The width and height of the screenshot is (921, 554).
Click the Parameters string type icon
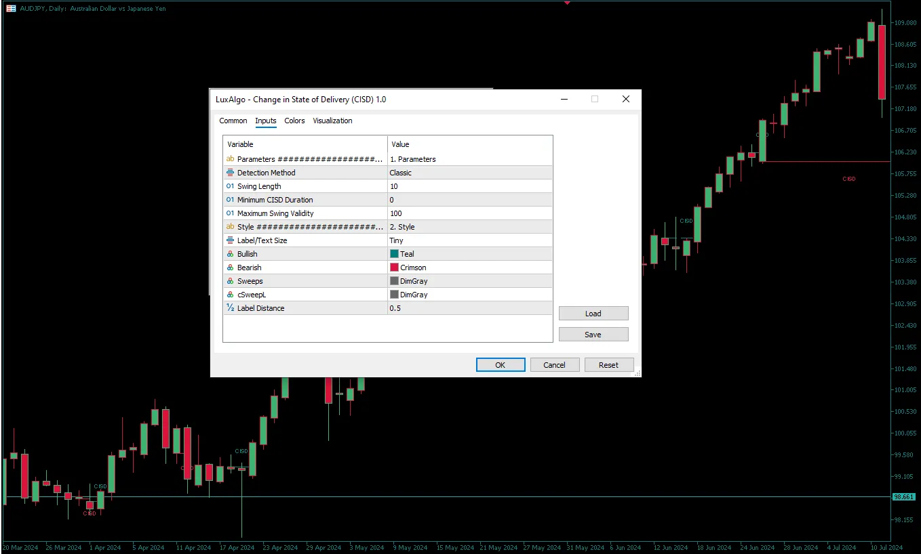click(x=230, y=159)
